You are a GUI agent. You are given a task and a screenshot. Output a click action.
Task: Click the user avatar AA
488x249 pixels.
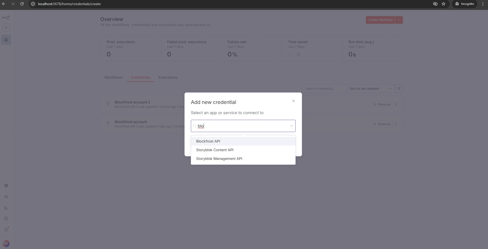[6, 244]
